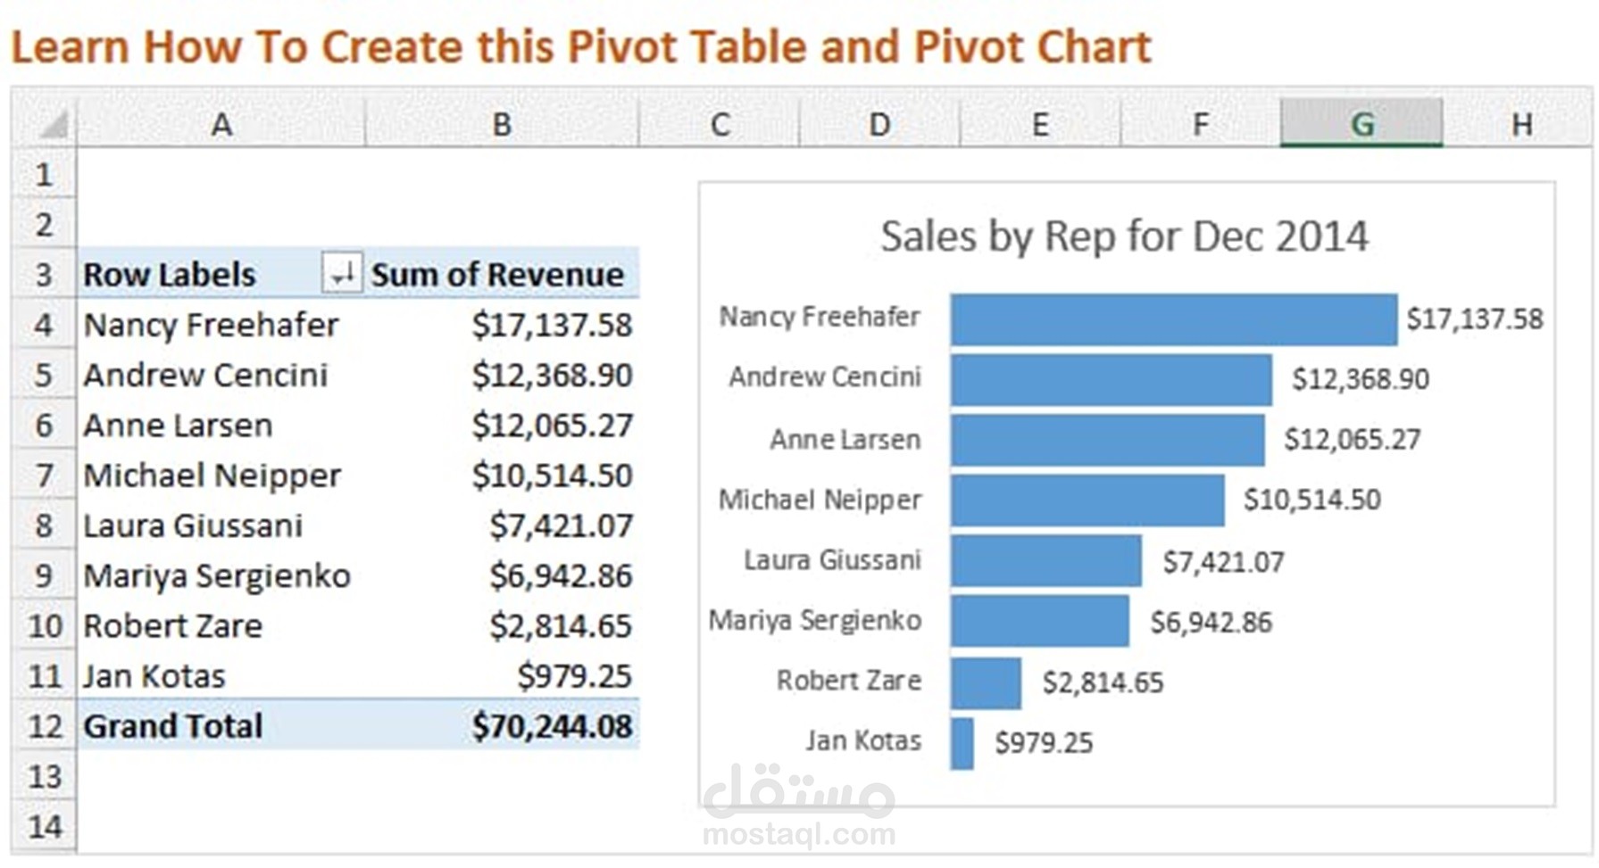Click the Sum of Revenue header cell
This screenshot has width=1599, height=868.
coord(497,275)
